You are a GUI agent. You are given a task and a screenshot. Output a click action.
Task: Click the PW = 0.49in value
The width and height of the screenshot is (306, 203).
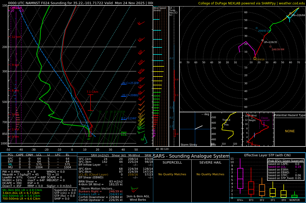point(11,172)
